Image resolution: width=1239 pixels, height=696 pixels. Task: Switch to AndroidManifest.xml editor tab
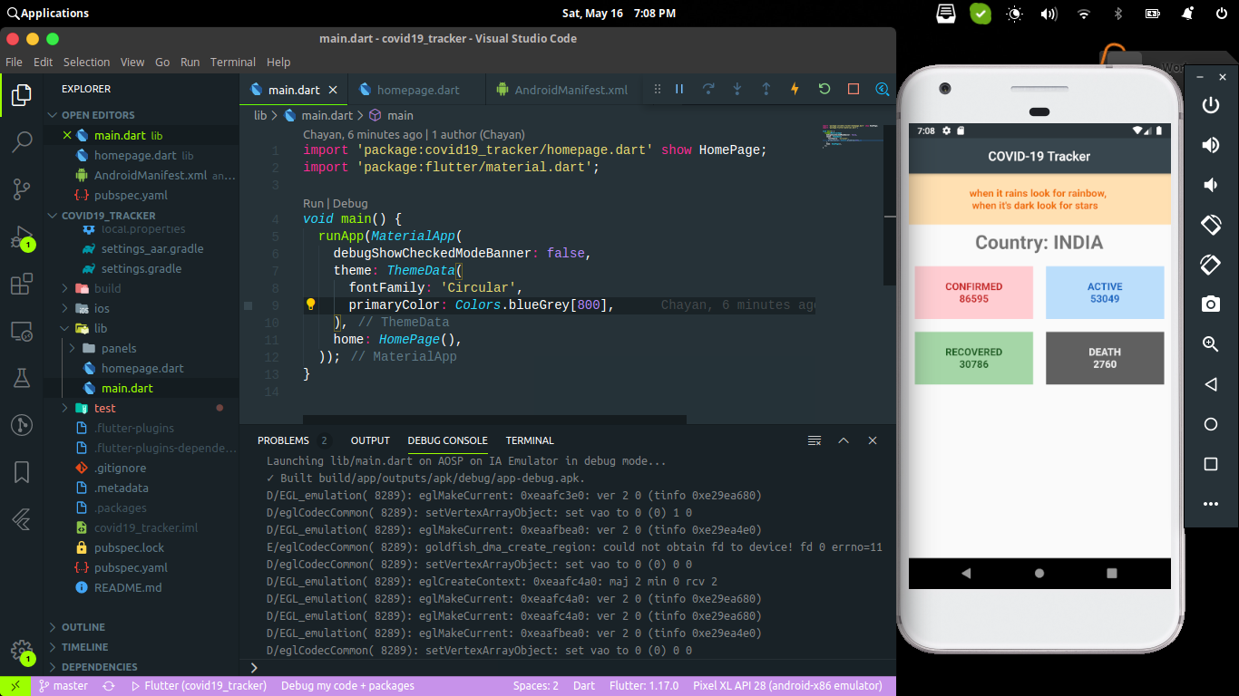coord(562,90)
